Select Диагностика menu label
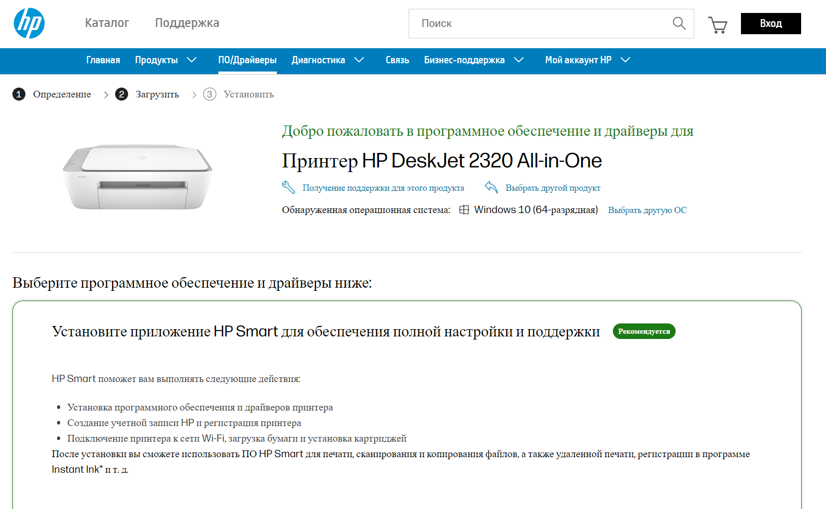826x509 pixels. pyautogui.click(x=318, y=60)
